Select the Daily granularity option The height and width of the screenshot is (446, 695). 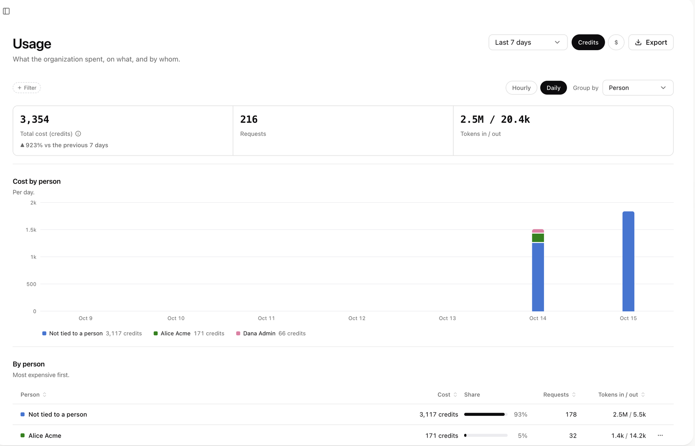pyautogui.click(x=553, y=88)
